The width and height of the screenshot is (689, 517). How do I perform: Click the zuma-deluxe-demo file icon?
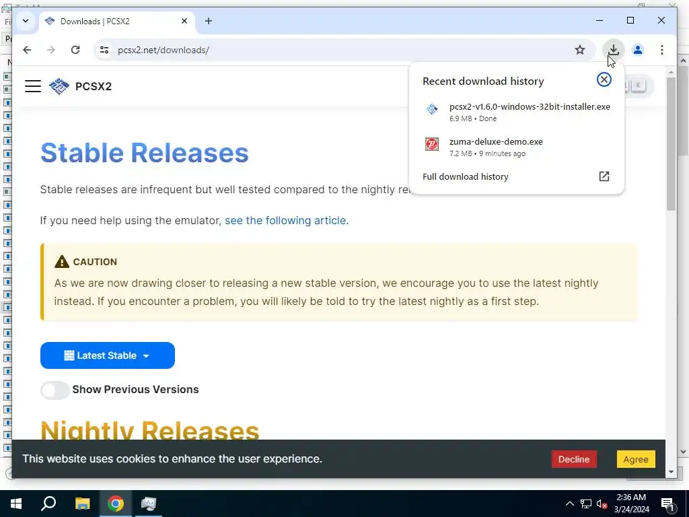(432, 144)
